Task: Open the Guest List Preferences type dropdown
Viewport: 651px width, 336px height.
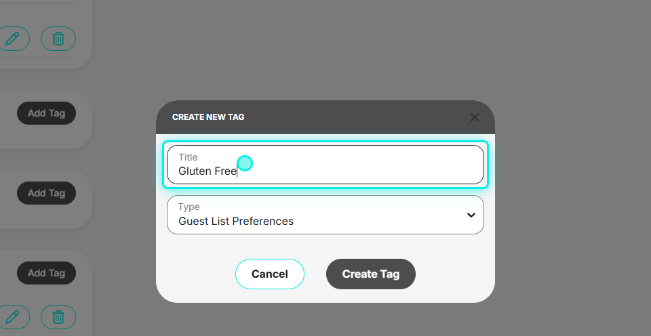Action: tap(325, 215)
